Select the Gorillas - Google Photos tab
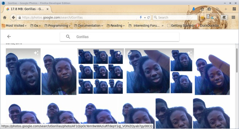The height and width of the screenshot is (129, 239). tap(28, 9)
